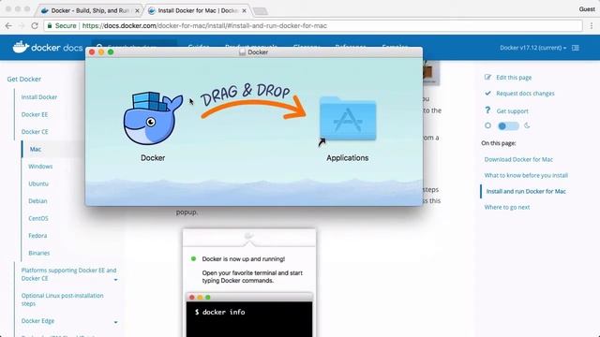Open the Chrome three-dot menu
Viewport: 600px width, 337px height.
(x=592, y=25)
